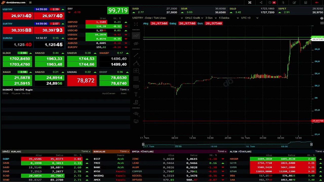This screenshot has width=324, height=182.
Task: Open the BRENT oil price tile
Action: tap(114, 78)
